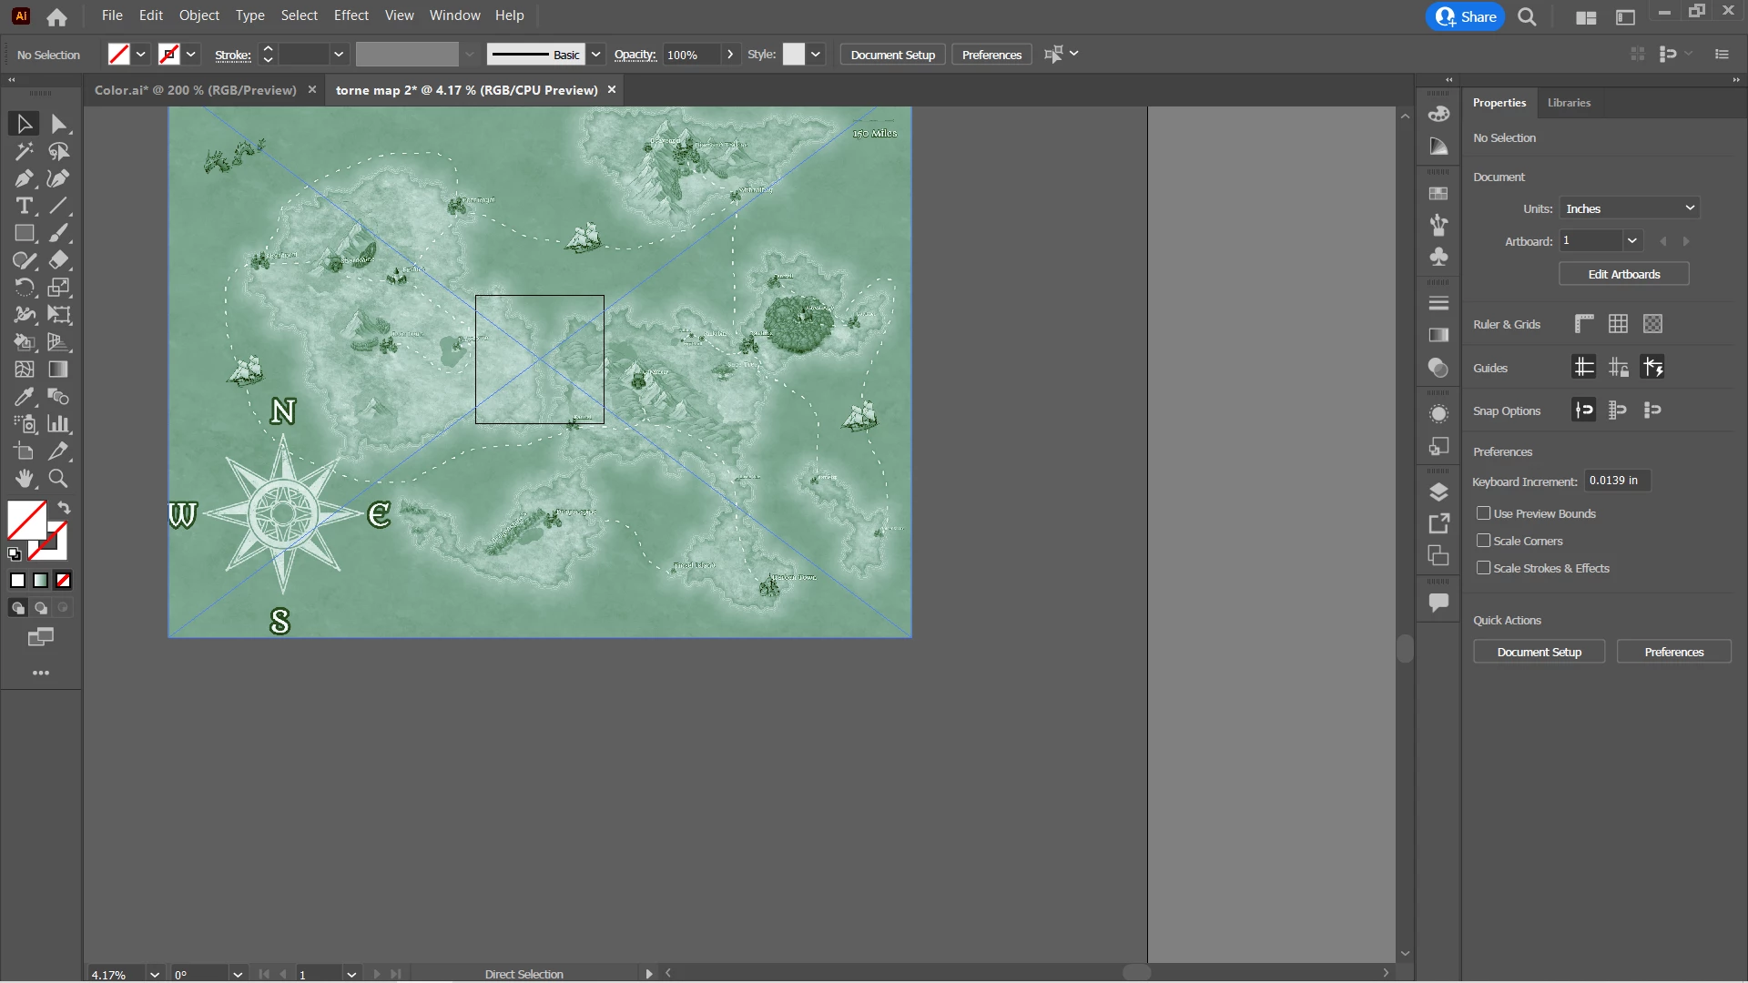Click Document Setup in Quick Actions
1748x983 pixels.
click(x=1539, y=652)
